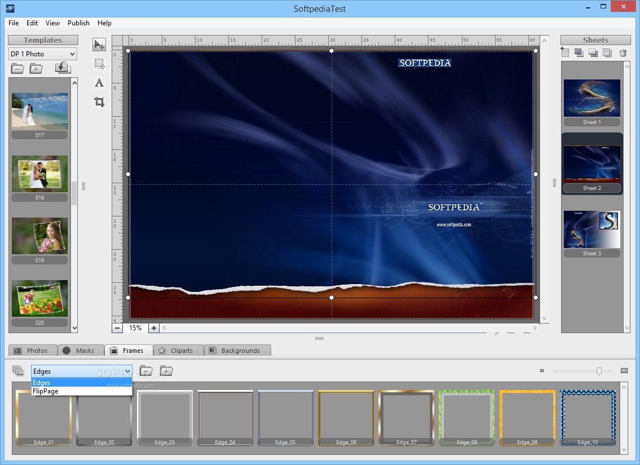Activate the text tool (A)
This screenshot has width=640, height=465.
tap(99, 83)
